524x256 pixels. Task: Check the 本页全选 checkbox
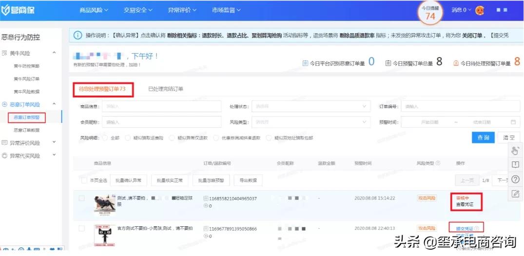pyautogui.click(x=84, y=180)
